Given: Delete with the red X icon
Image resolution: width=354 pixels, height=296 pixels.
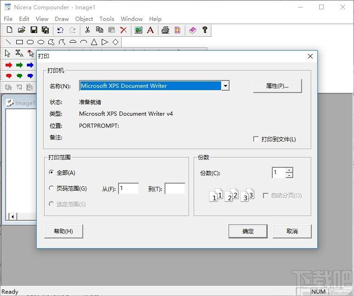Looking at the screenshot, I should [x=124, y=30].
